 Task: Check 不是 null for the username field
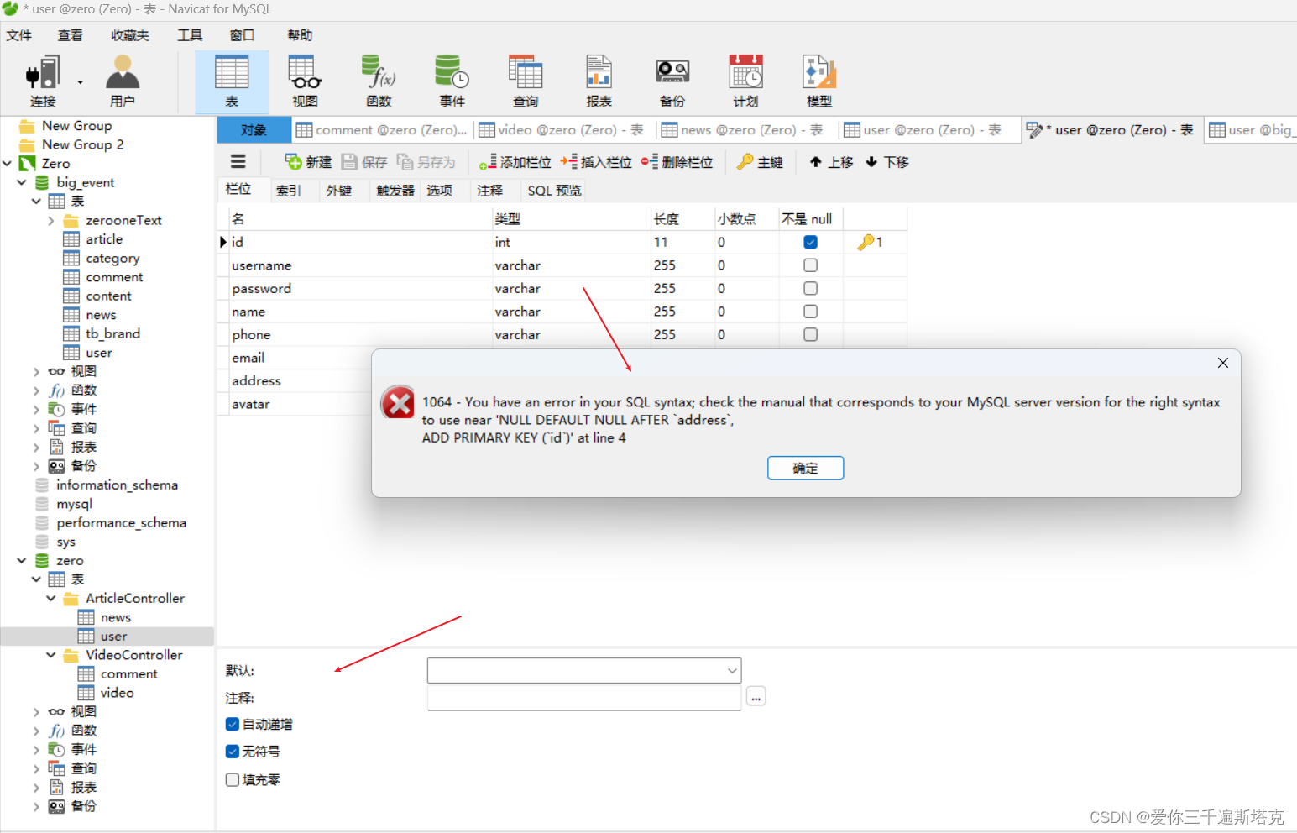[809, 265]
